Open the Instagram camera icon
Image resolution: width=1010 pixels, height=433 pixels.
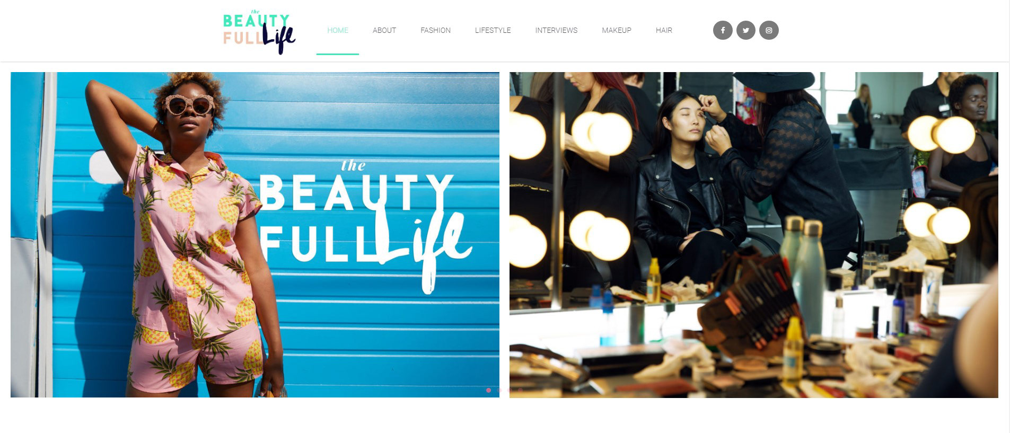(x=769, y=30)
